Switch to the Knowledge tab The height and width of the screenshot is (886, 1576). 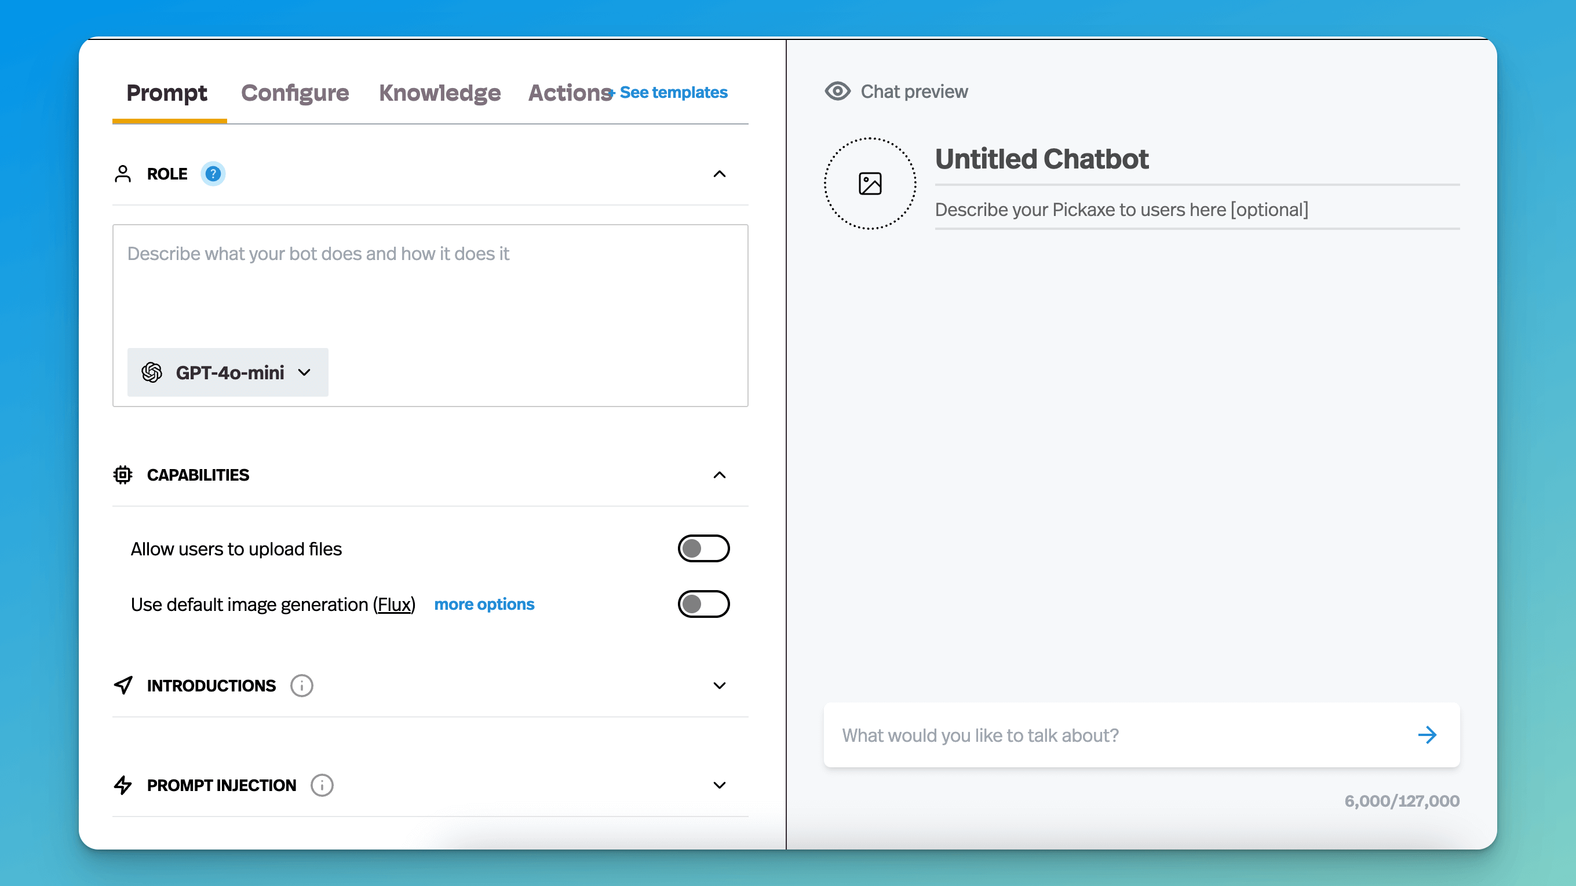click(440, 93)
